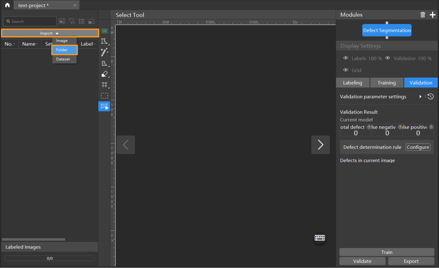Click the dataset split icon right of list view

(x=92, y=21)
